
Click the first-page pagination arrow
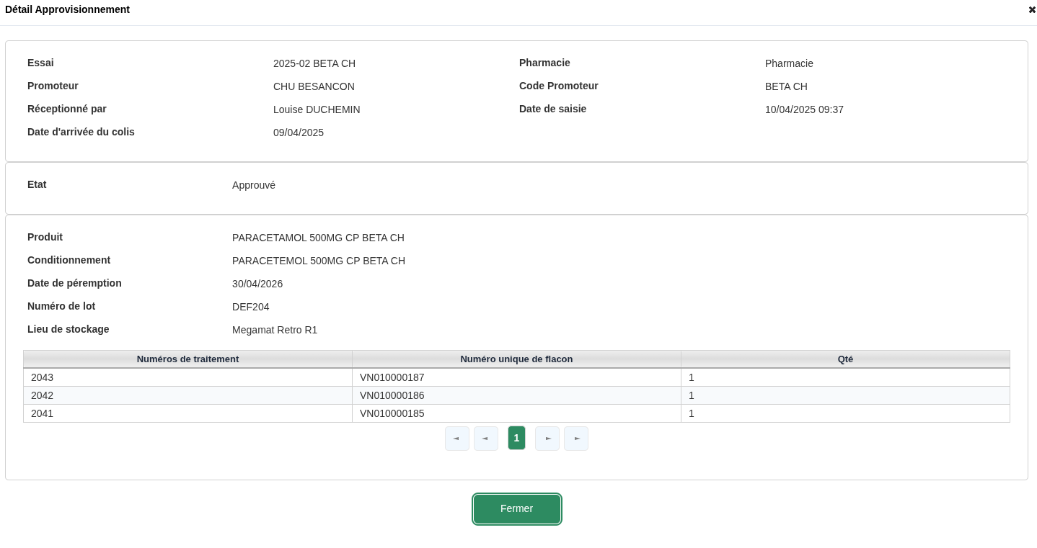[457, 438]
